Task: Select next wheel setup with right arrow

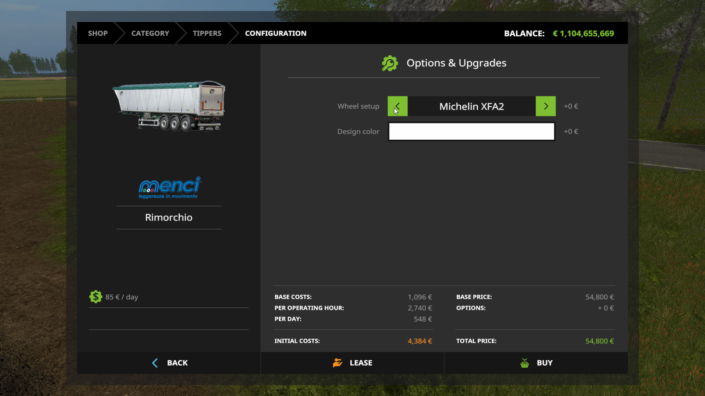Action: pos(546,106)
